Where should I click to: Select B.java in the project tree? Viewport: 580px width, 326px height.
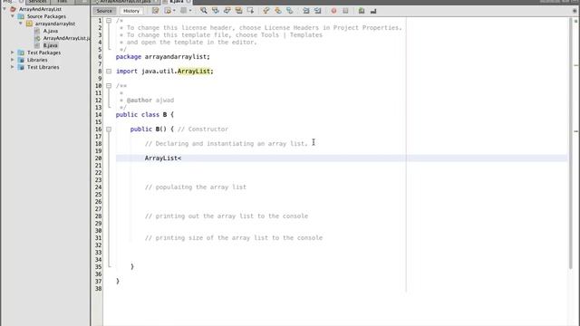(x=51, y=45)
